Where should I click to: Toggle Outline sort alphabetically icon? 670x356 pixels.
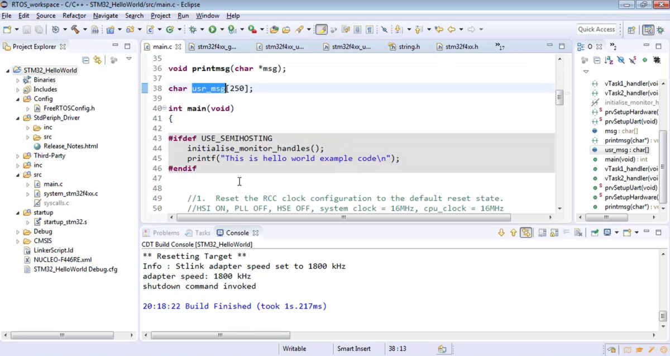pyautogui.click(x=609, y=60)
